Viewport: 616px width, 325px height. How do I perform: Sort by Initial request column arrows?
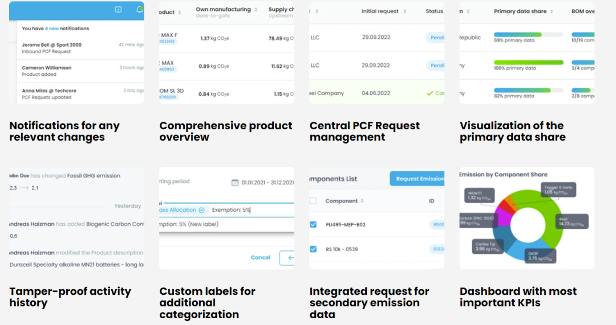404,11
